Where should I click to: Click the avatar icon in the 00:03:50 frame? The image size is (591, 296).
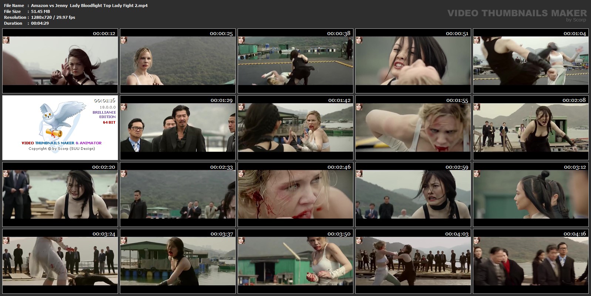pos(241,240)
